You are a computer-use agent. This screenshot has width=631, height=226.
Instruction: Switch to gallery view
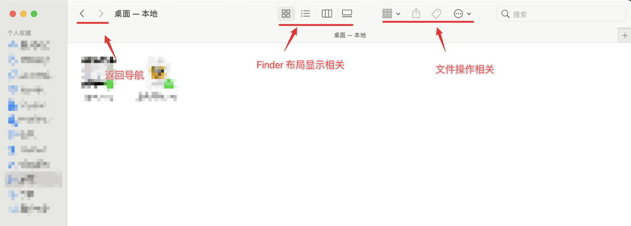coord(347,14)
